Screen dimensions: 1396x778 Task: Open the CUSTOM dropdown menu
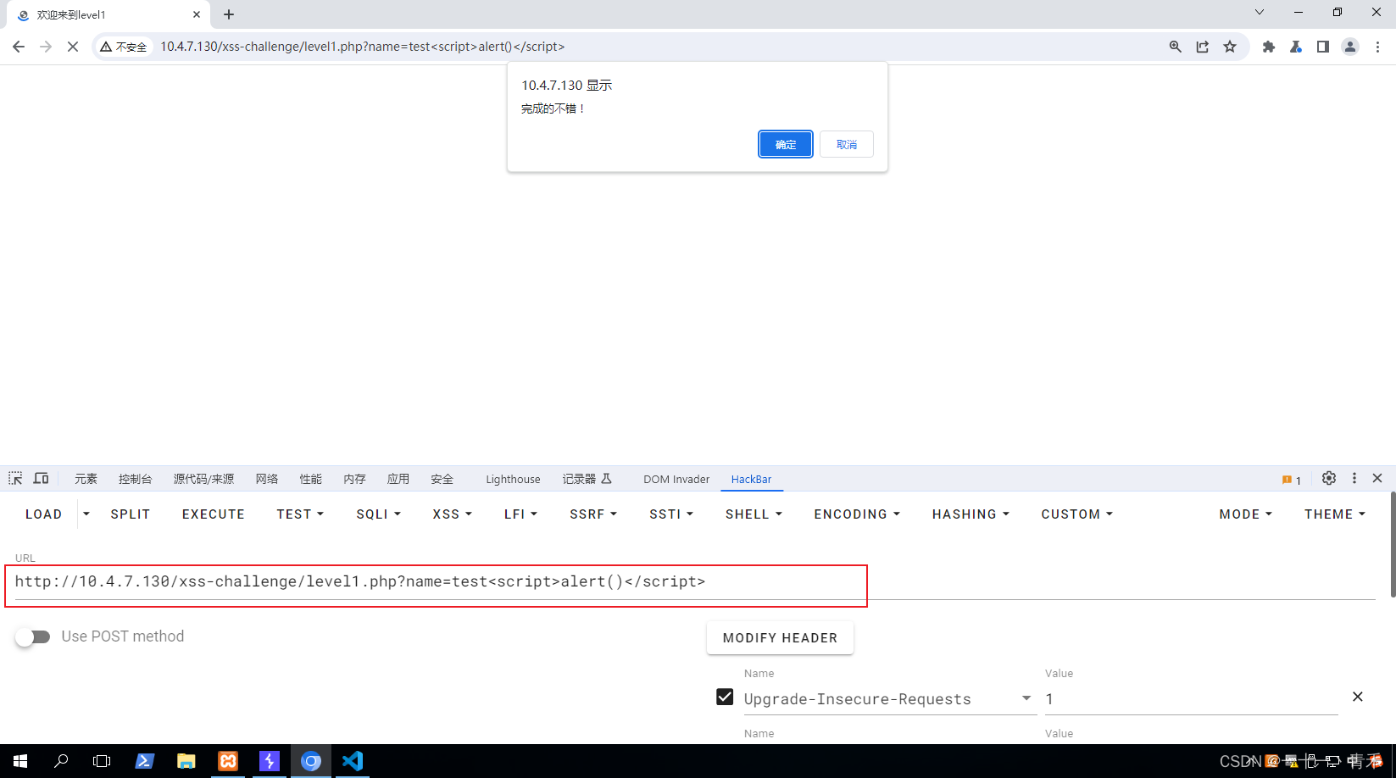1076,514
